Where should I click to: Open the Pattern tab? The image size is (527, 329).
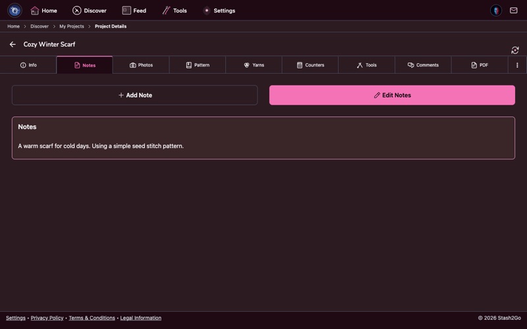[198, 64]
